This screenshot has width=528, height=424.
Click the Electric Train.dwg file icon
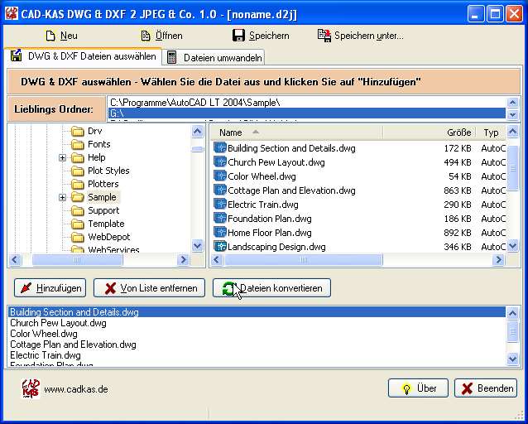pyautogui.click(x=220, y=205)
